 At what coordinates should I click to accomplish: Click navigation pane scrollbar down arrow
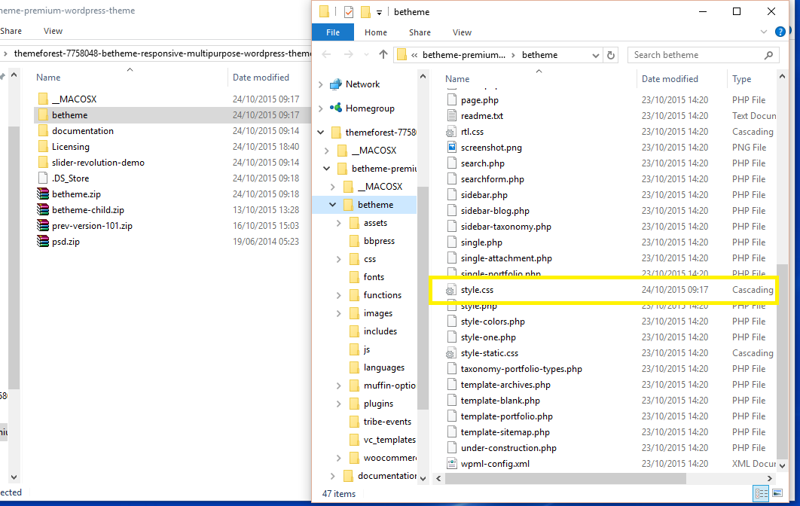(423, 478)
